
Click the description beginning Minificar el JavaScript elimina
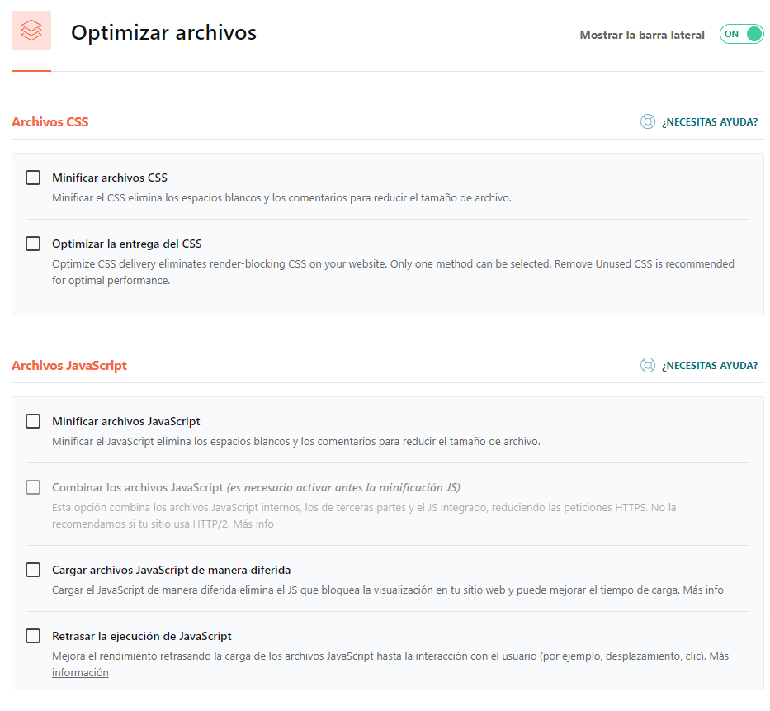pyautogui.click(x=296, y=441)
